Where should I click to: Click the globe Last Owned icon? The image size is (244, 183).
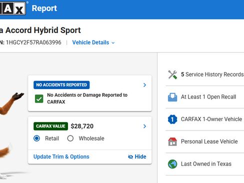click(x=172, y=164)
